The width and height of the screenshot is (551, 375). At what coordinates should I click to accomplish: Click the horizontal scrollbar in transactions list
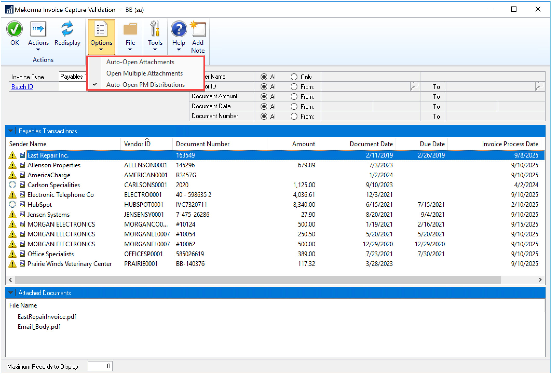pyautogui.click(x=257, y=280)
